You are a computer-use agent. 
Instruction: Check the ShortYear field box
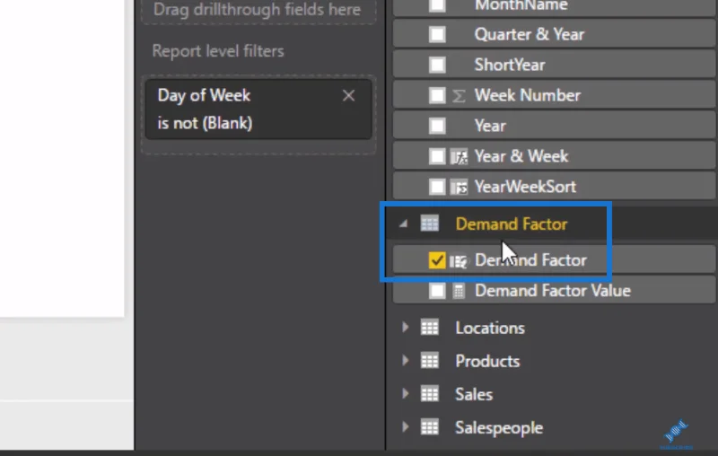[437, 65]
